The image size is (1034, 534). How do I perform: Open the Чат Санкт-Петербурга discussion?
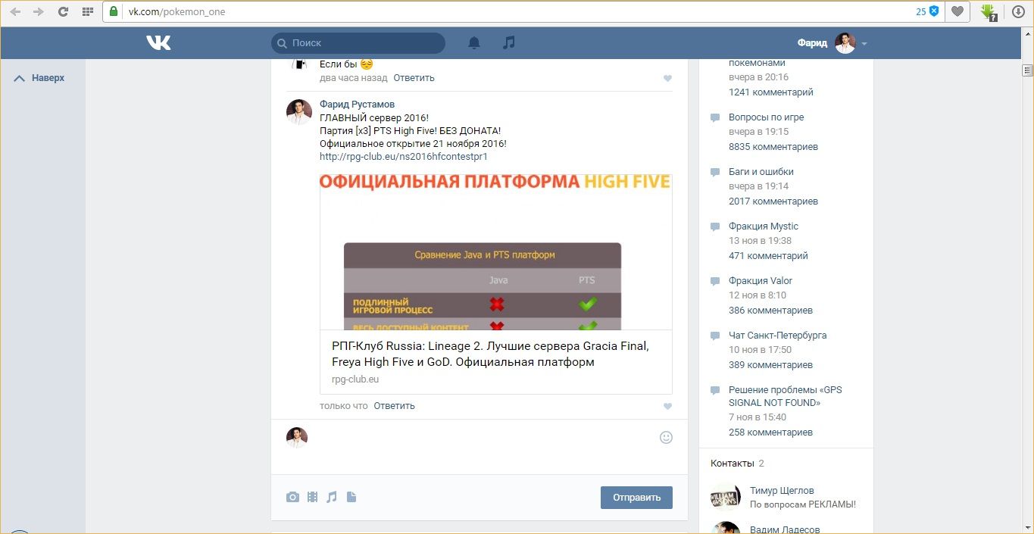click(x=777, y=336)
